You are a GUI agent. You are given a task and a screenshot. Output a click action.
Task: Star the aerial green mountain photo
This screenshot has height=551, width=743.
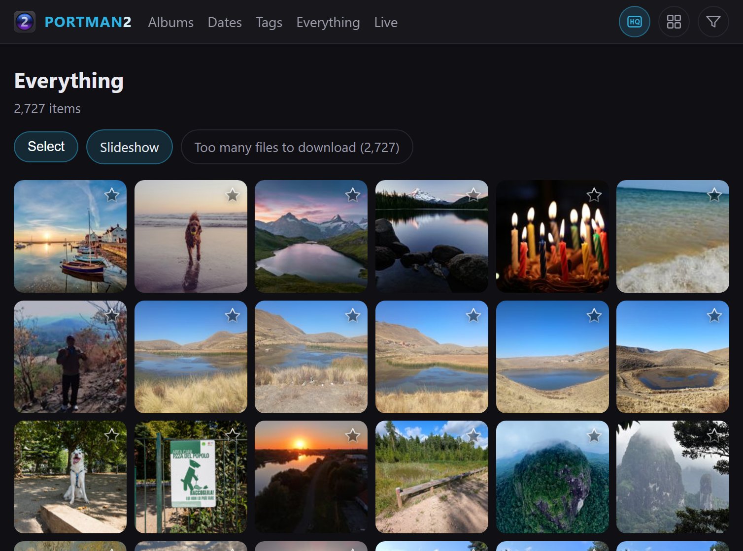click(594, 435)
